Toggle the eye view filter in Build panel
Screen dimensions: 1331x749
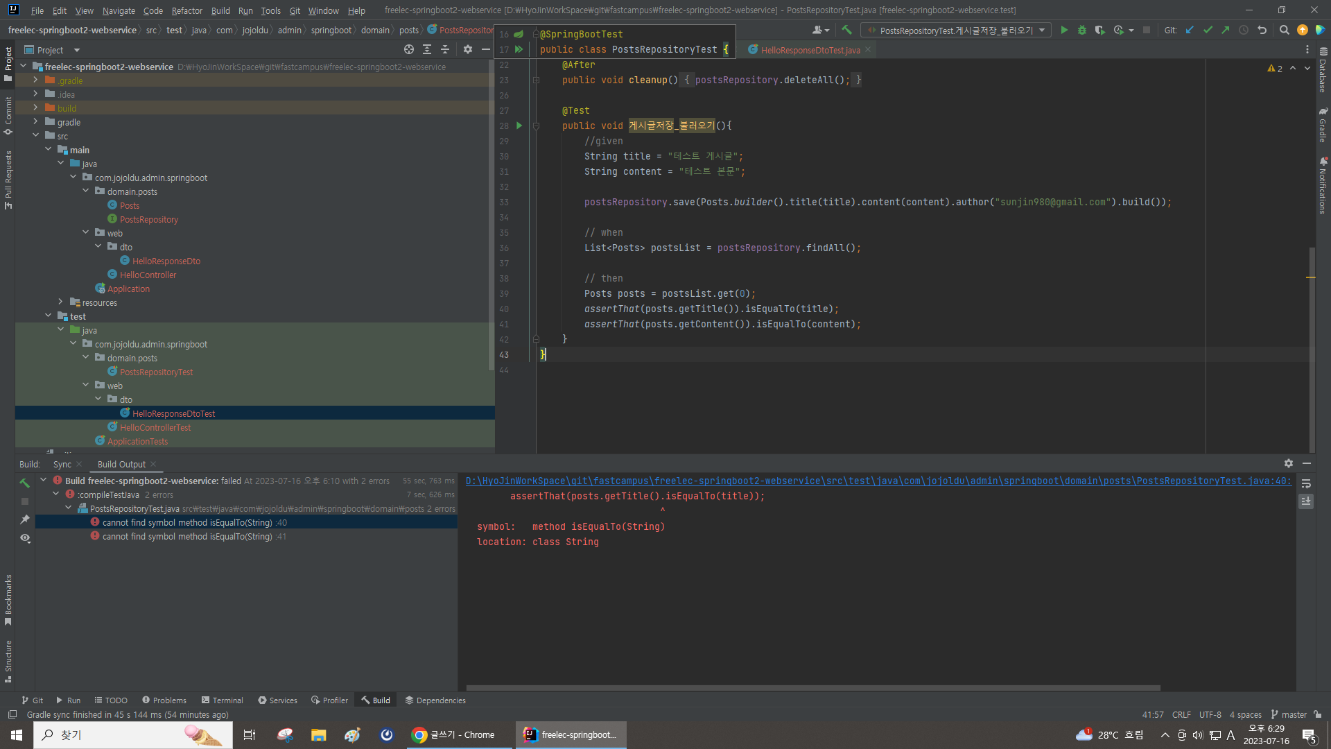click(x=25, y=538)
